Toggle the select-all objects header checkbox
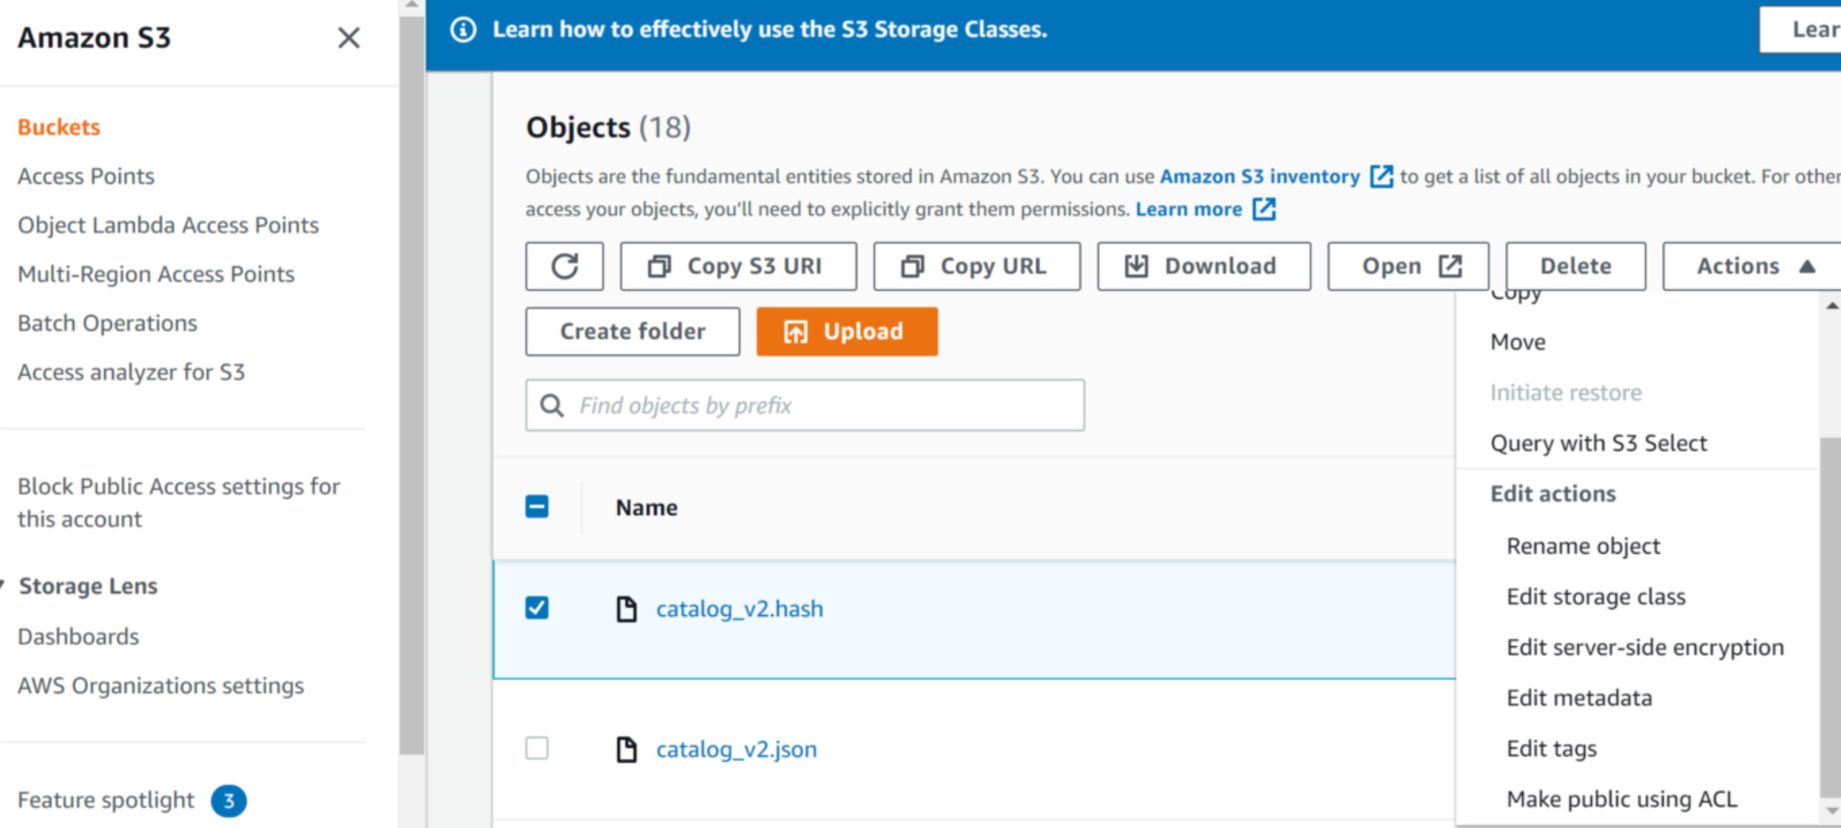The height and width of the screenshot is (828, 1841). tap(537, 507)
